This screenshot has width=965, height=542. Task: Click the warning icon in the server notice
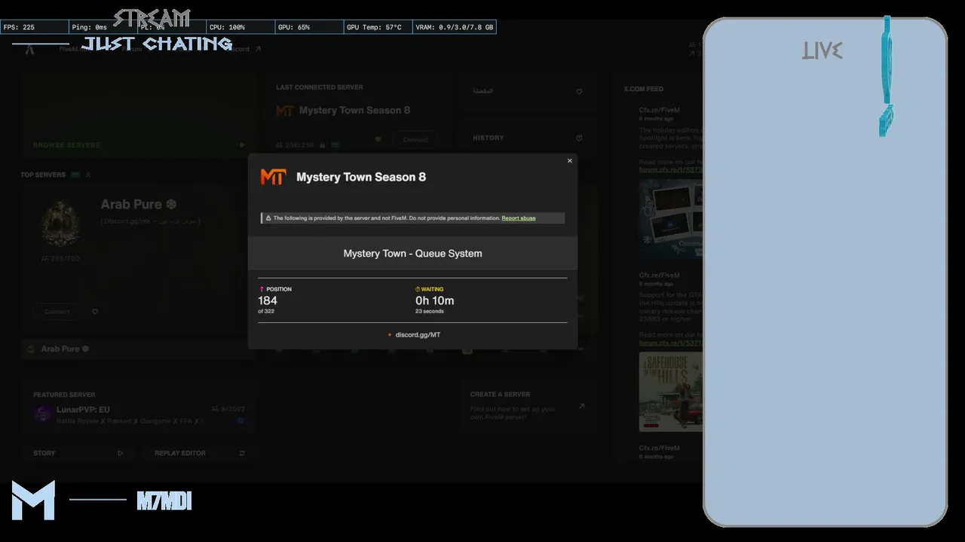(x=267, y=218)
